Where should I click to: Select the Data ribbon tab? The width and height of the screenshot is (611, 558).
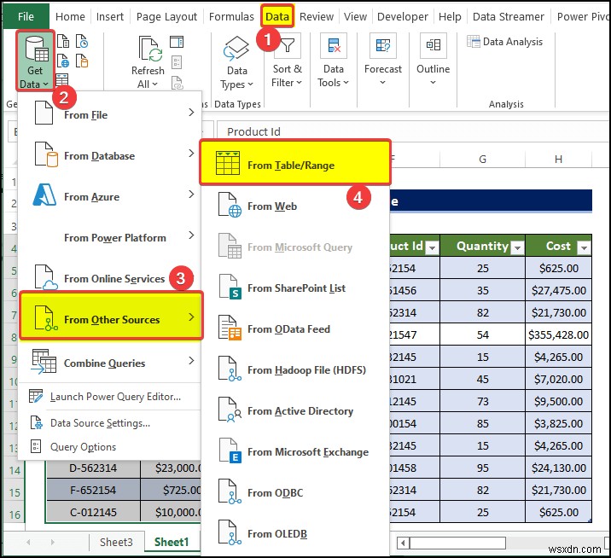pyautogui.click(x=277, y=16)
